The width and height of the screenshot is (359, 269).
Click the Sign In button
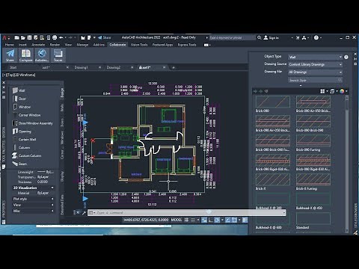(271, 37)
